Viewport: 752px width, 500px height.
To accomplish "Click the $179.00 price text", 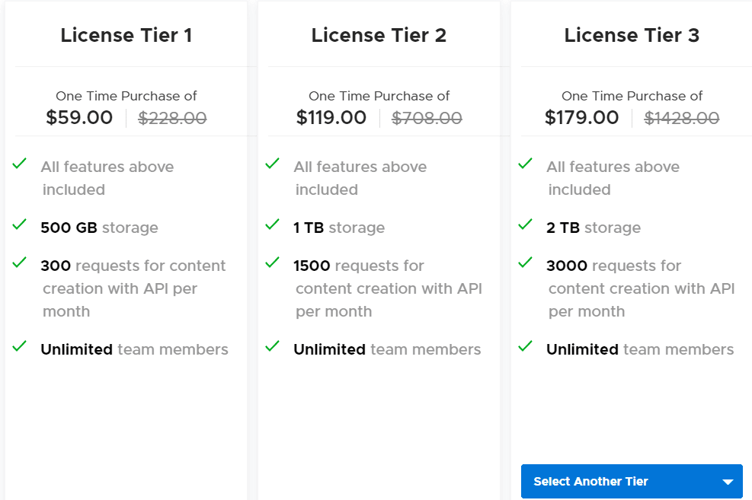I will (583, 118).
